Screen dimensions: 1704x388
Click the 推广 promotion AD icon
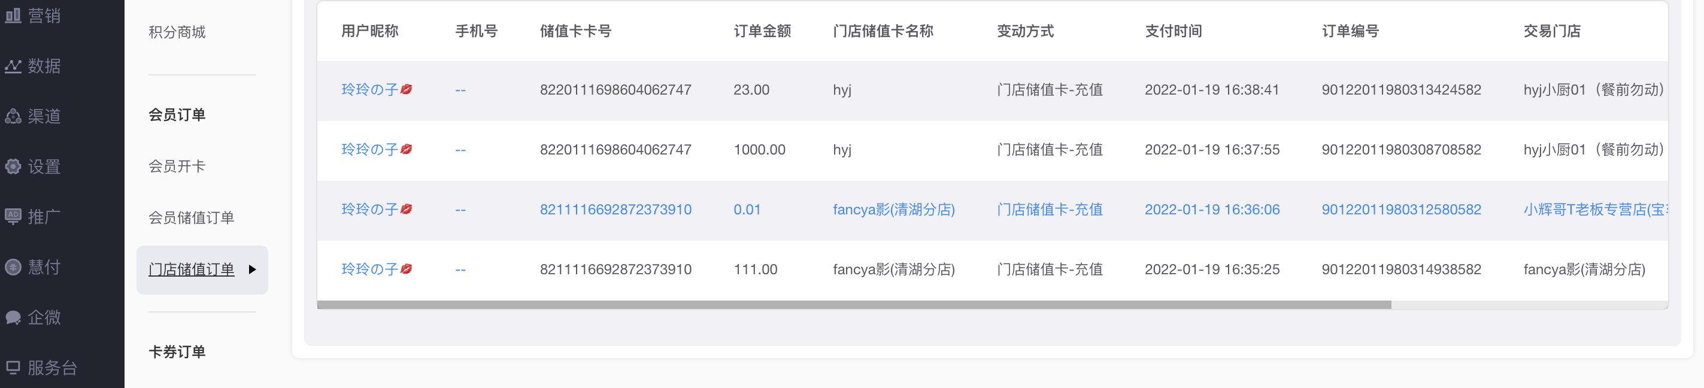(x=13, y=217)
